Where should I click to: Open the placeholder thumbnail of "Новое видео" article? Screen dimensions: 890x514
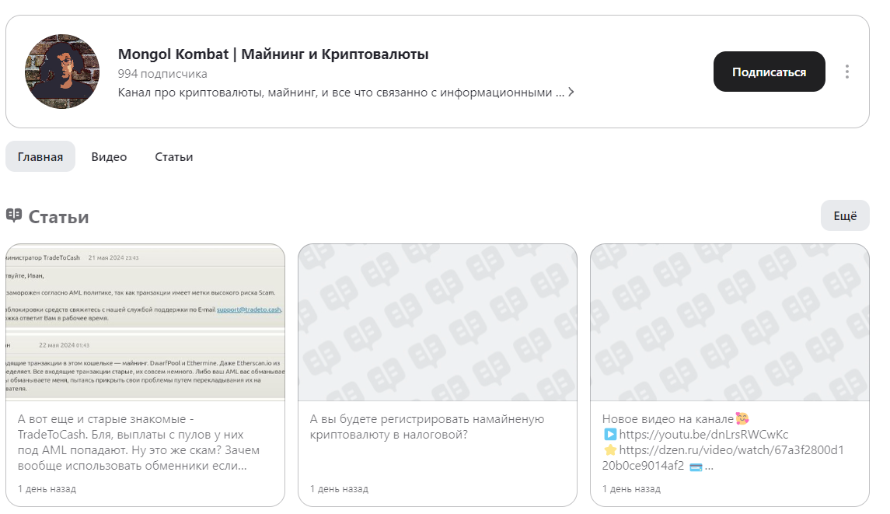coord(730,323)
